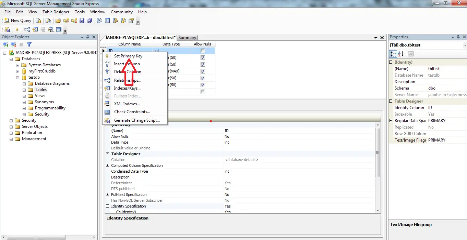Click the Relationships toolbar icon
Image resolution: width=467 pixels, height=240 pixels.
27,30
